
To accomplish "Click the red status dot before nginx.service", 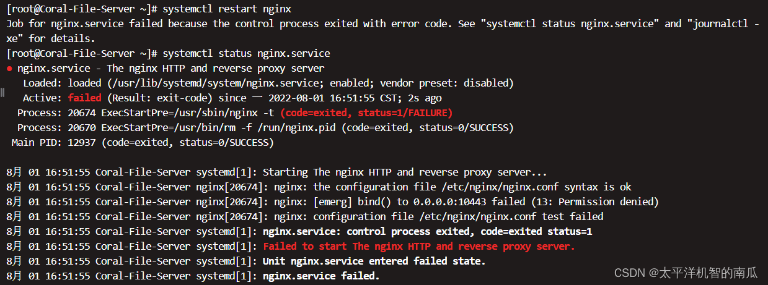I will tap(9, 69).
